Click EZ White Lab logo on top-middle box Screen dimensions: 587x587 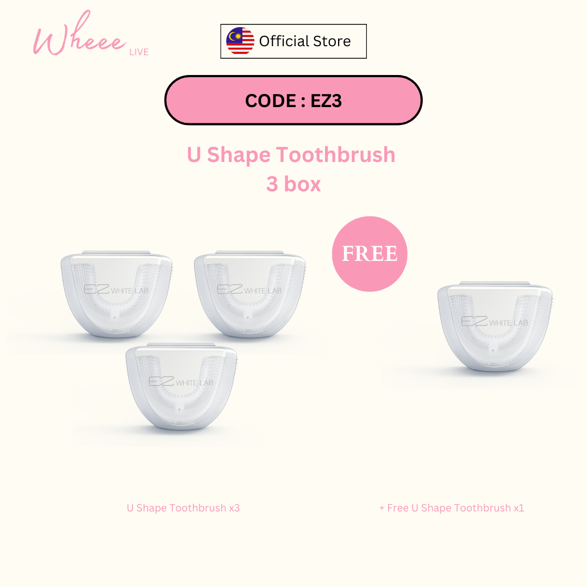[x=249, y=289]
